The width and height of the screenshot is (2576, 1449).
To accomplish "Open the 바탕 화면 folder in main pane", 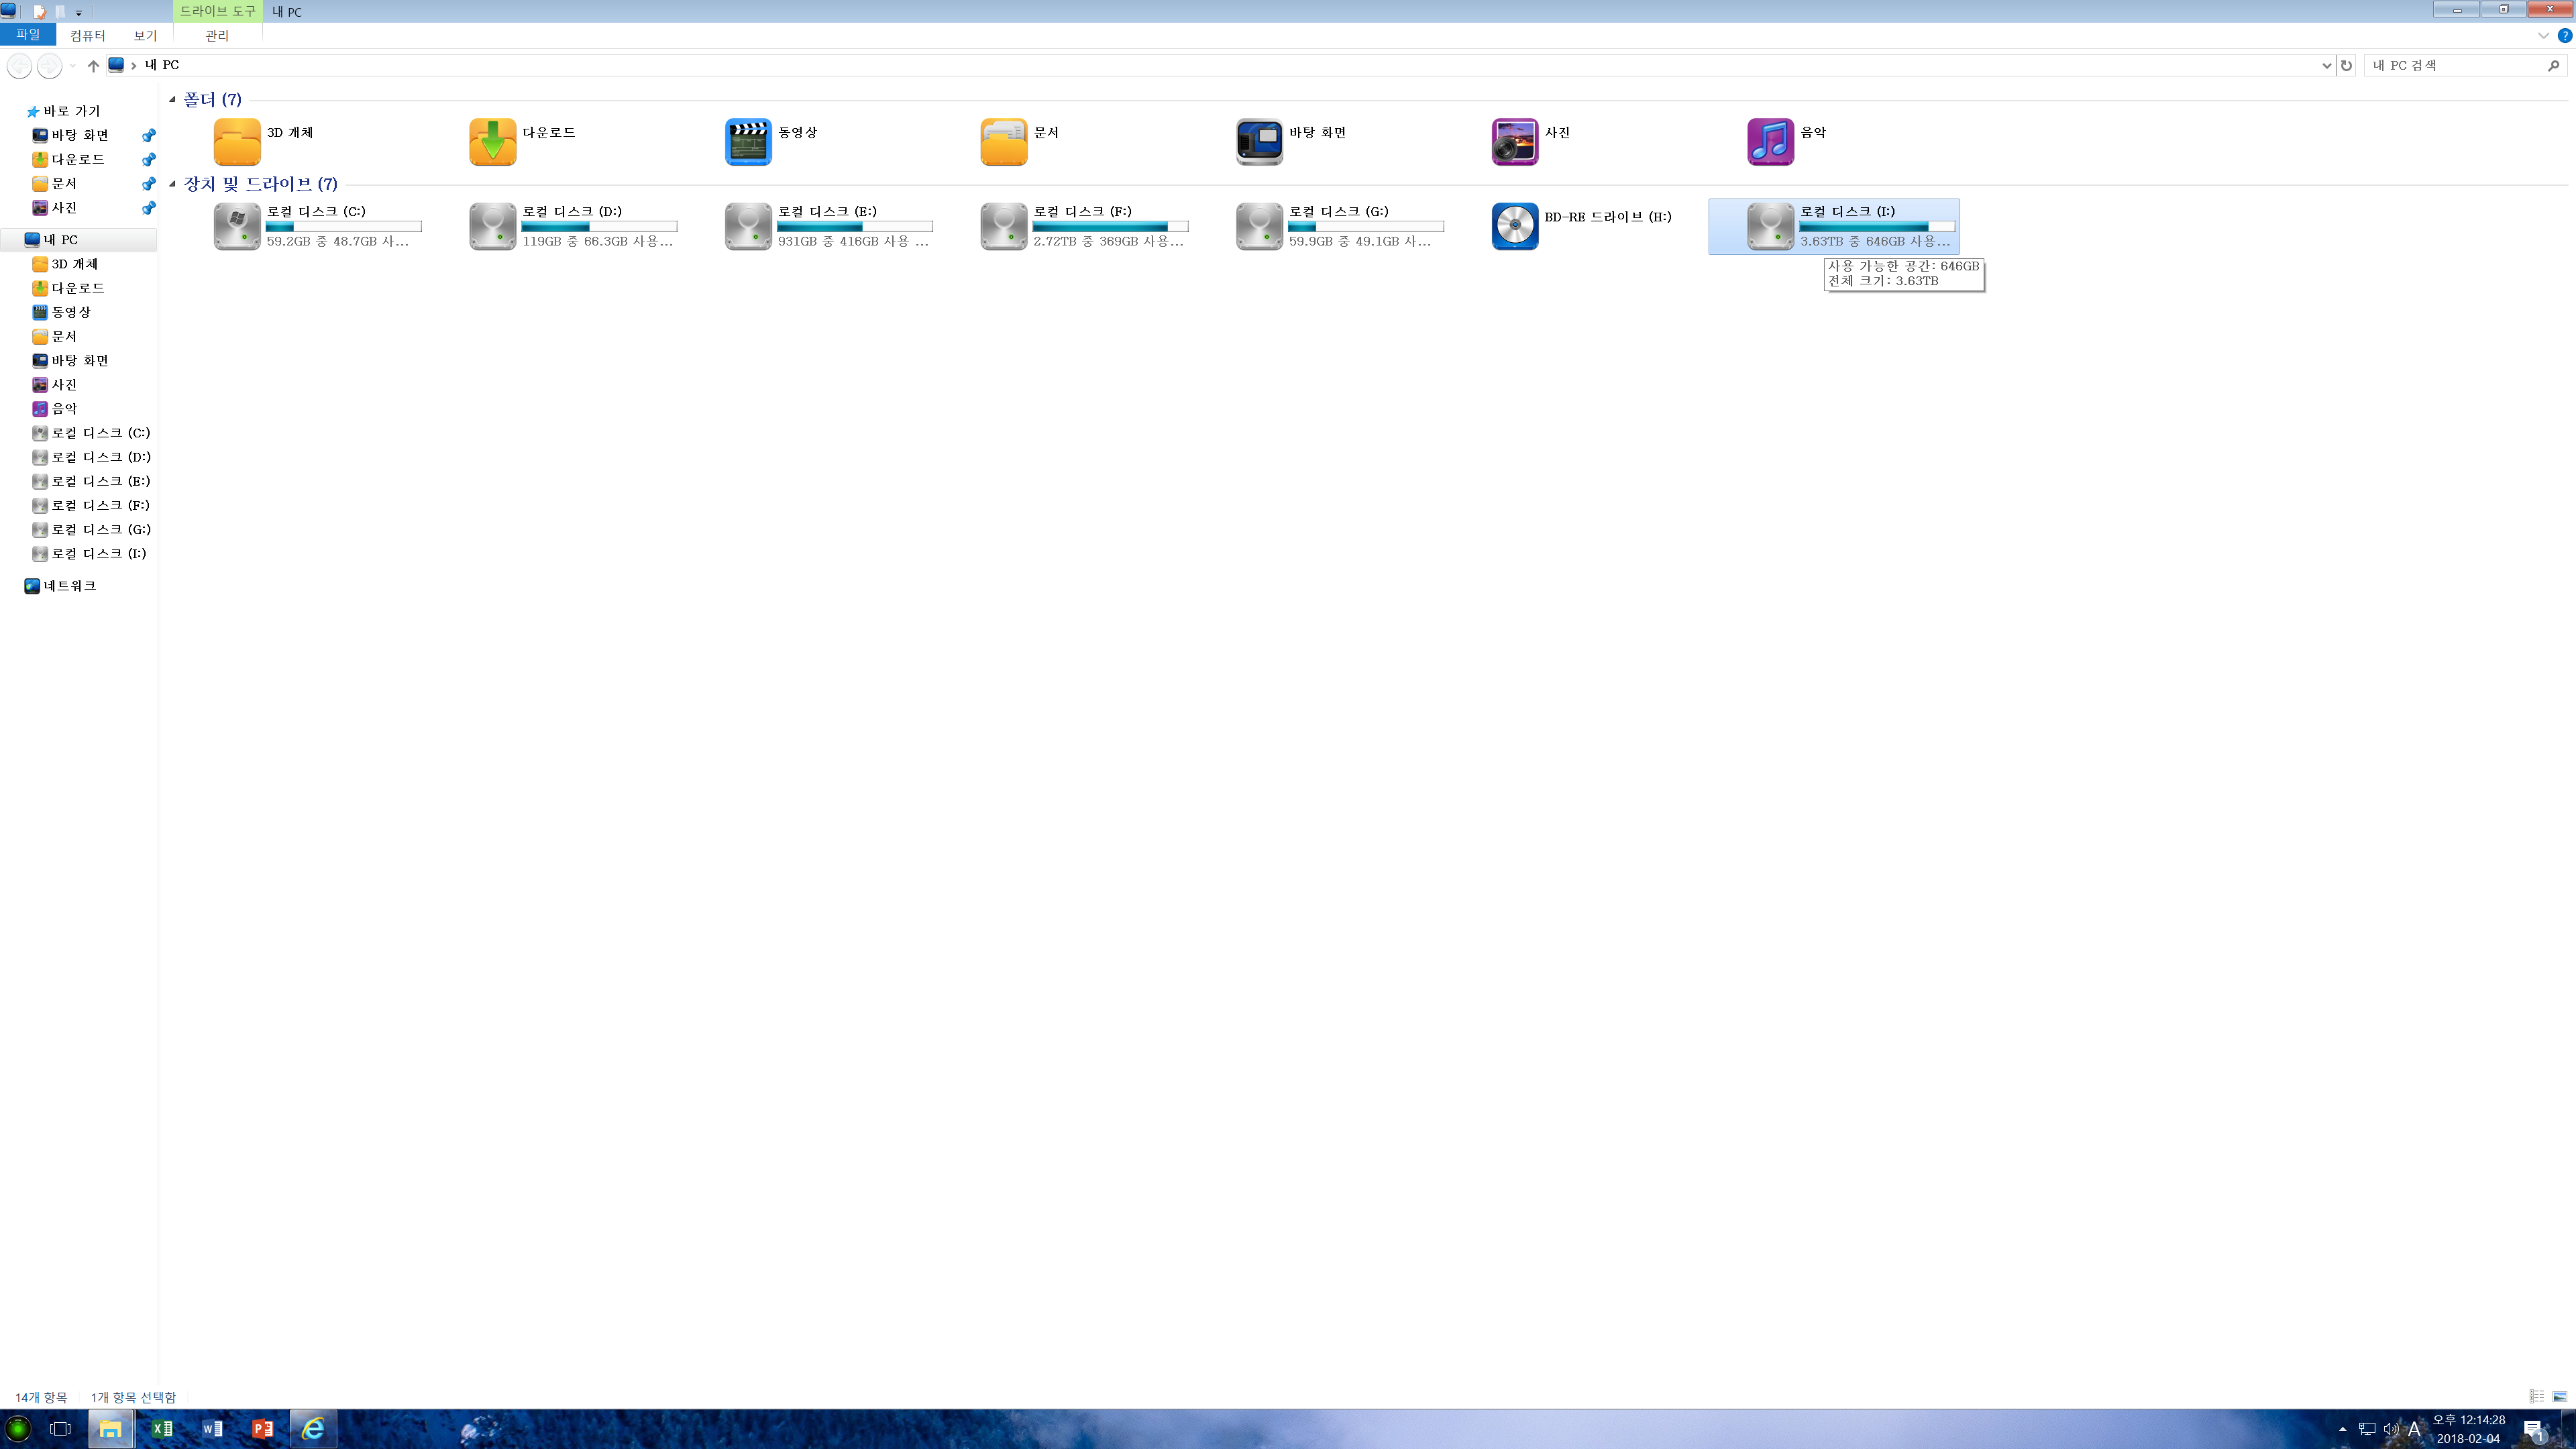I will point(1259,142).
